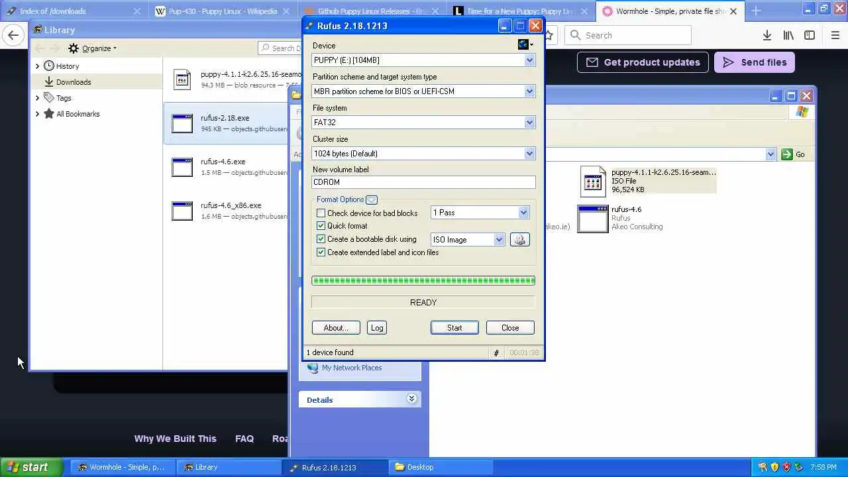
Task: Open the Organize menu in Library
Action: (x=93, y=48)
